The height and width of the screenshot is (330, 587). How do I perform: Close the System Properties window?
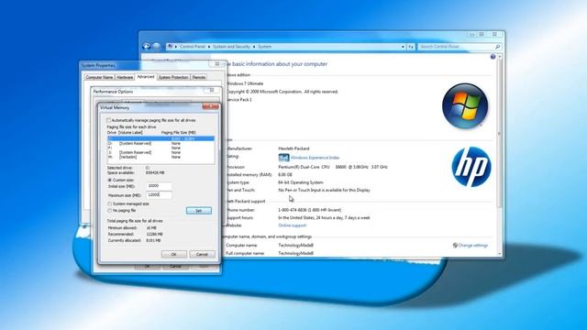coord(217,64)
